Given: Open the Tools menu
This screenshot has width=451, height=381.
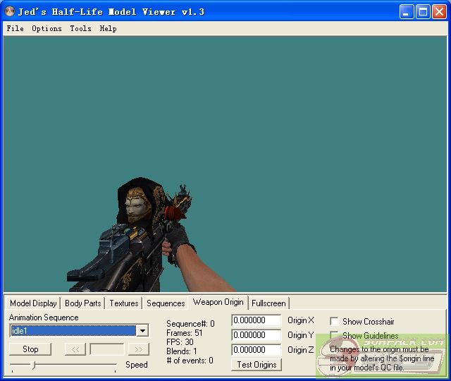Looking at the screenshot, I should 80,29.
